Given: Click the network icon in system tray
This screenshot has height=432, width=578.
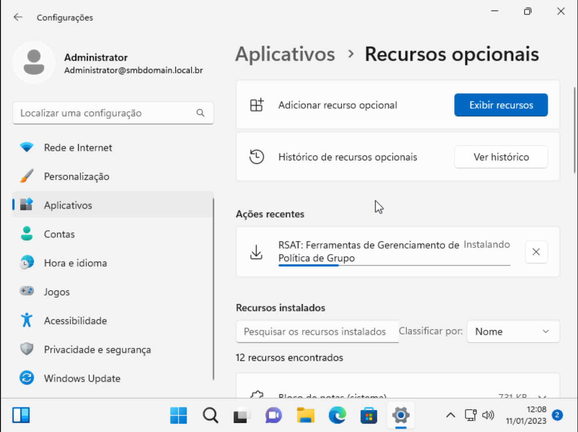Looking at the screenshot, I should coord(471,415).
